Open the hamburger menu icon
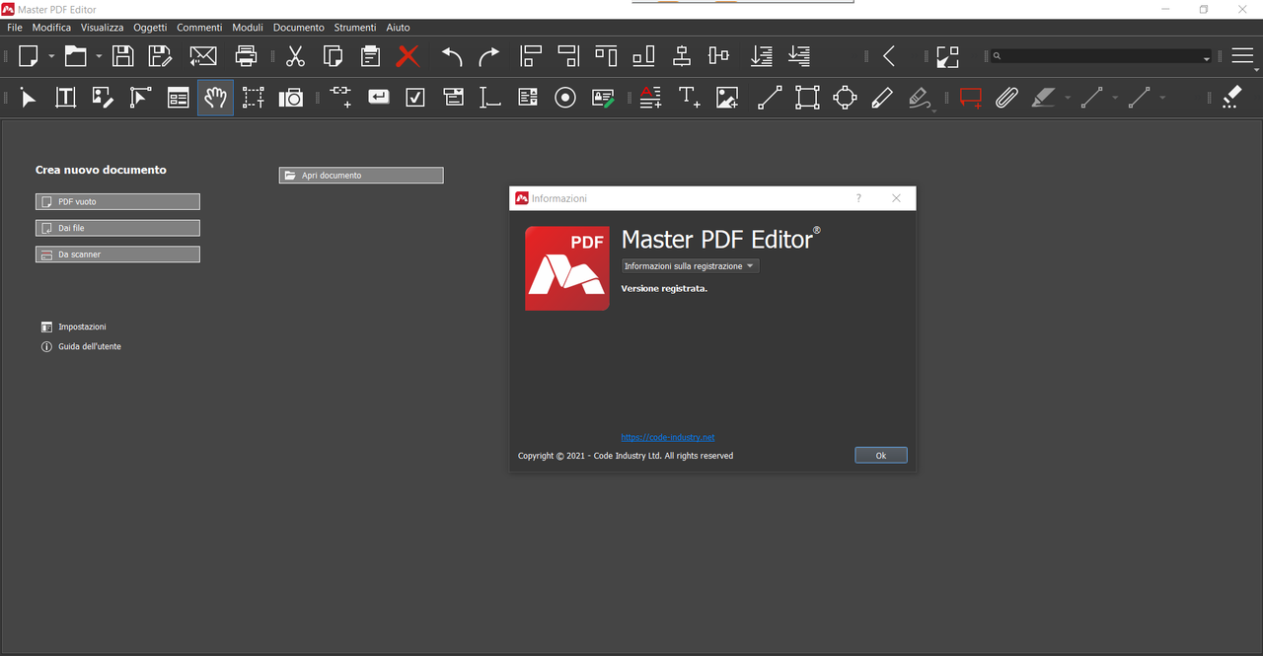Viewport: 1263px width, 656px height. tap(1242, 56)
